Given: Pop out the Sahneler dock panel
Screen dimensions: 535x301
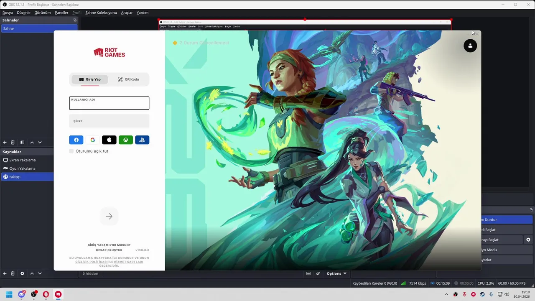Looking at the screenshot, I should 75,20.
